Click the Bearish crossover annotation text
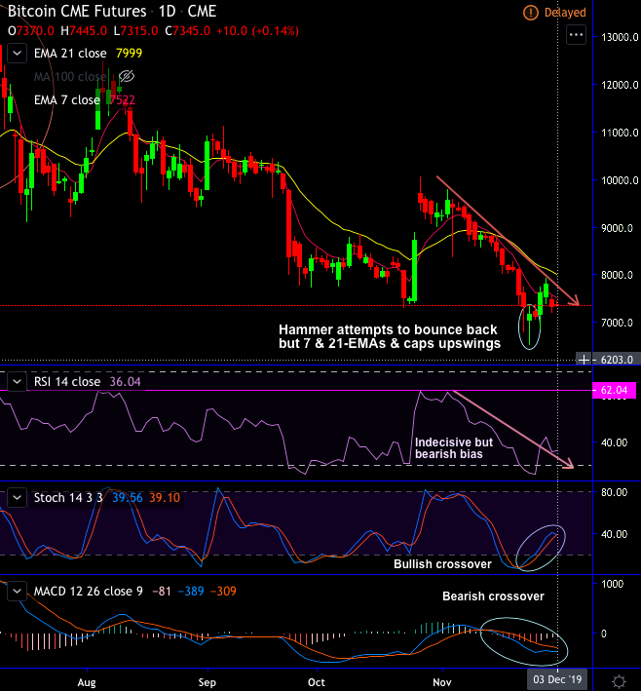The image size is (641, 691). [x=493, y=596]
